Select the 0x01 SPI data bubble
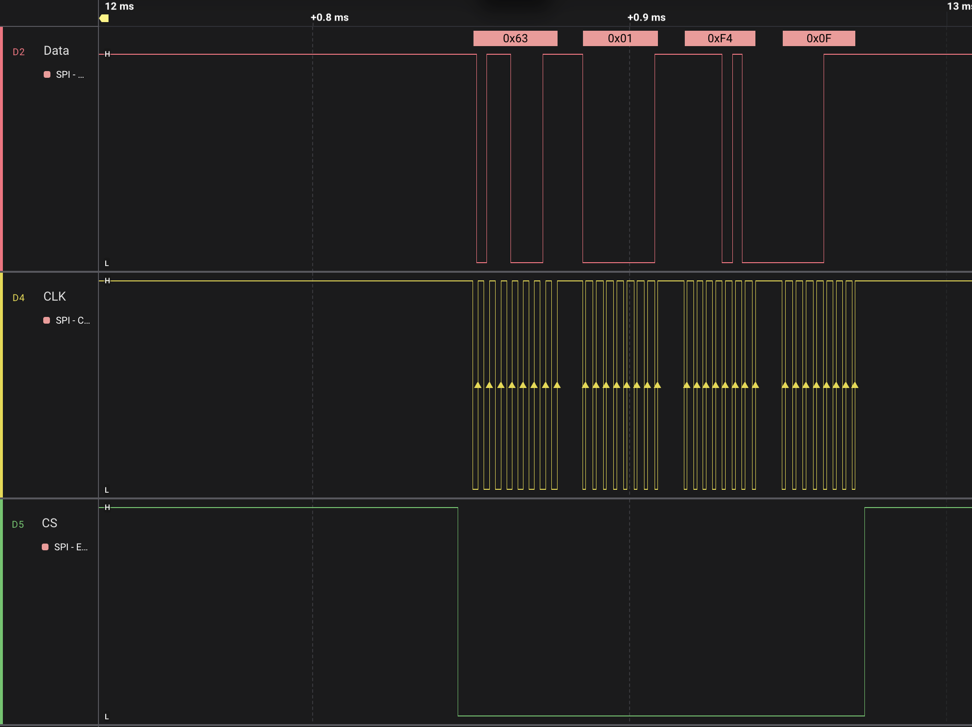972x727 pixels. click(620, 38)
